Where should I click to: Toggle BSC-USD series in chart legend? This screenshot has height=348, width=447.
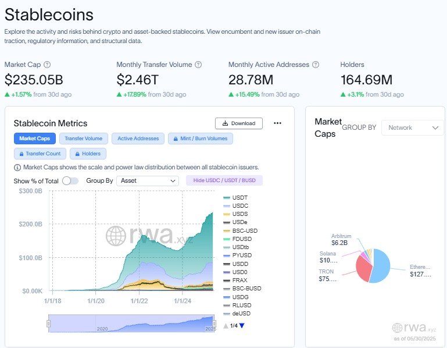[x=240, y=230]
